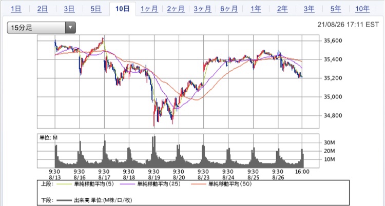Screen dimensions: 385x206
Task: Click the 8/17 date label
Action: pyautogui.click(x=104, y=177)
